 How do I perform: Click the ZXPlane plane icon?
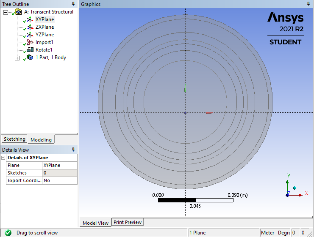pyautogui.click(x=30, y=27)
